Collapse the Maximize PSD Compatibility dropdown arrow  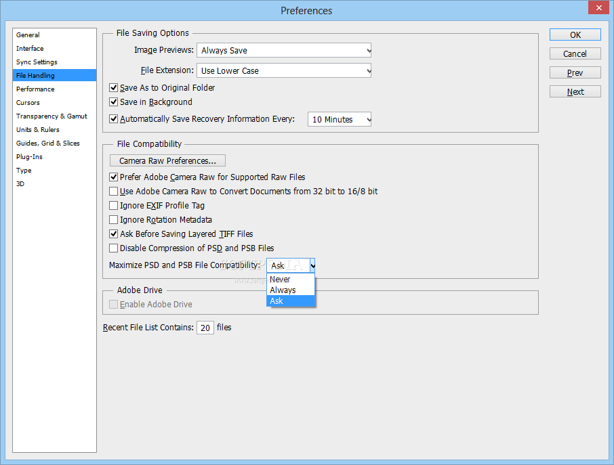pyautogui.click(x=312, y=265)
